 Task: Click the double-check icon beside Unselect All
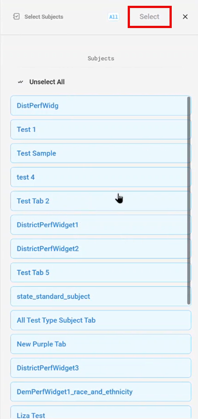click(20, 82)
